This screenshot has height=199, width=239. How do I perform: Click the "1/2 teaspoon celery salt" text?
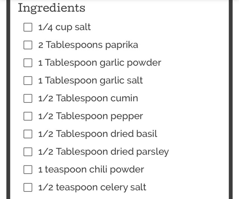click(x=92, y=187)
